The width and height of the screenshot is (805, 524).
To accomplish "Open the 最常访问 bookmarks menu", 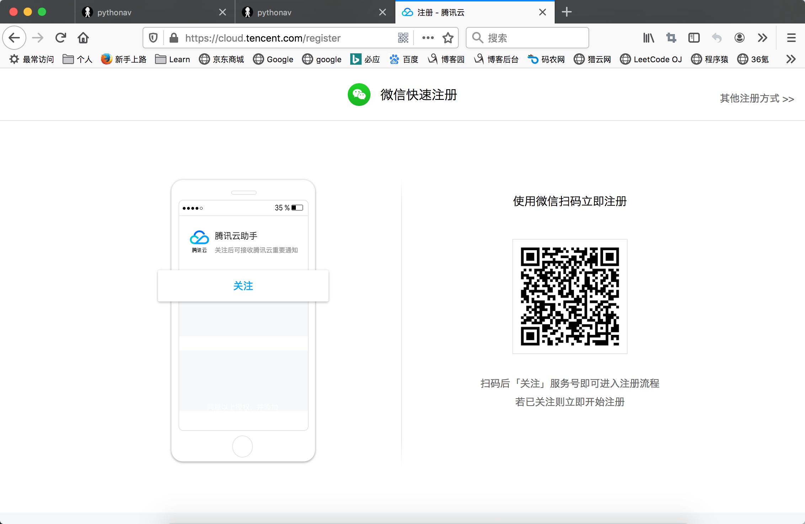I will point(31,59).
